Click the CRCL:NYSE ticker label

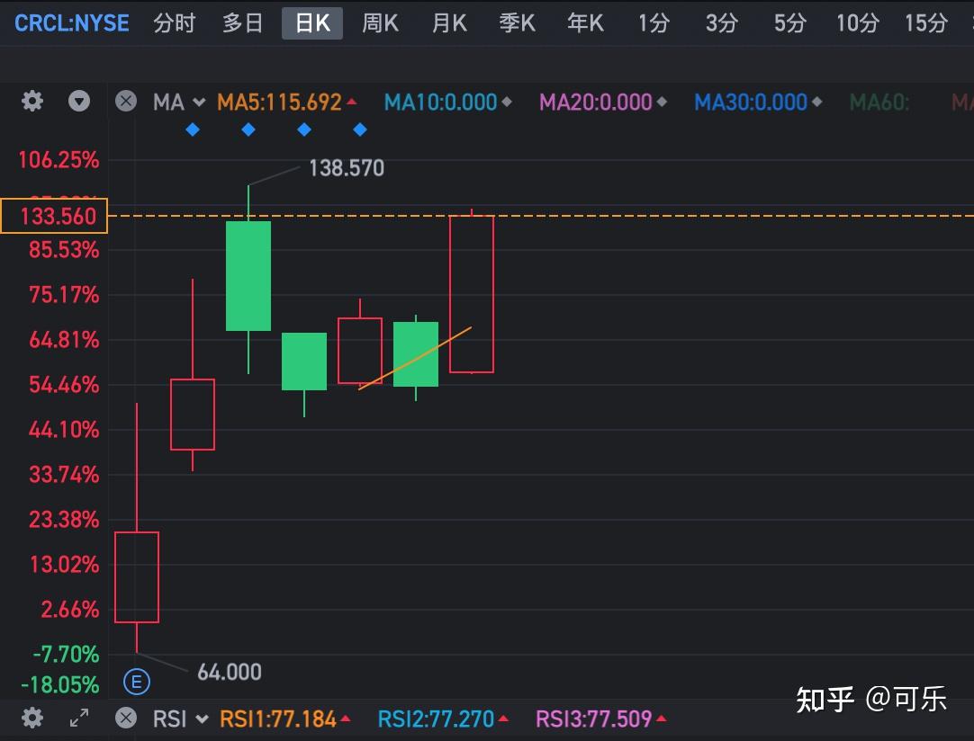pos(71,22)
